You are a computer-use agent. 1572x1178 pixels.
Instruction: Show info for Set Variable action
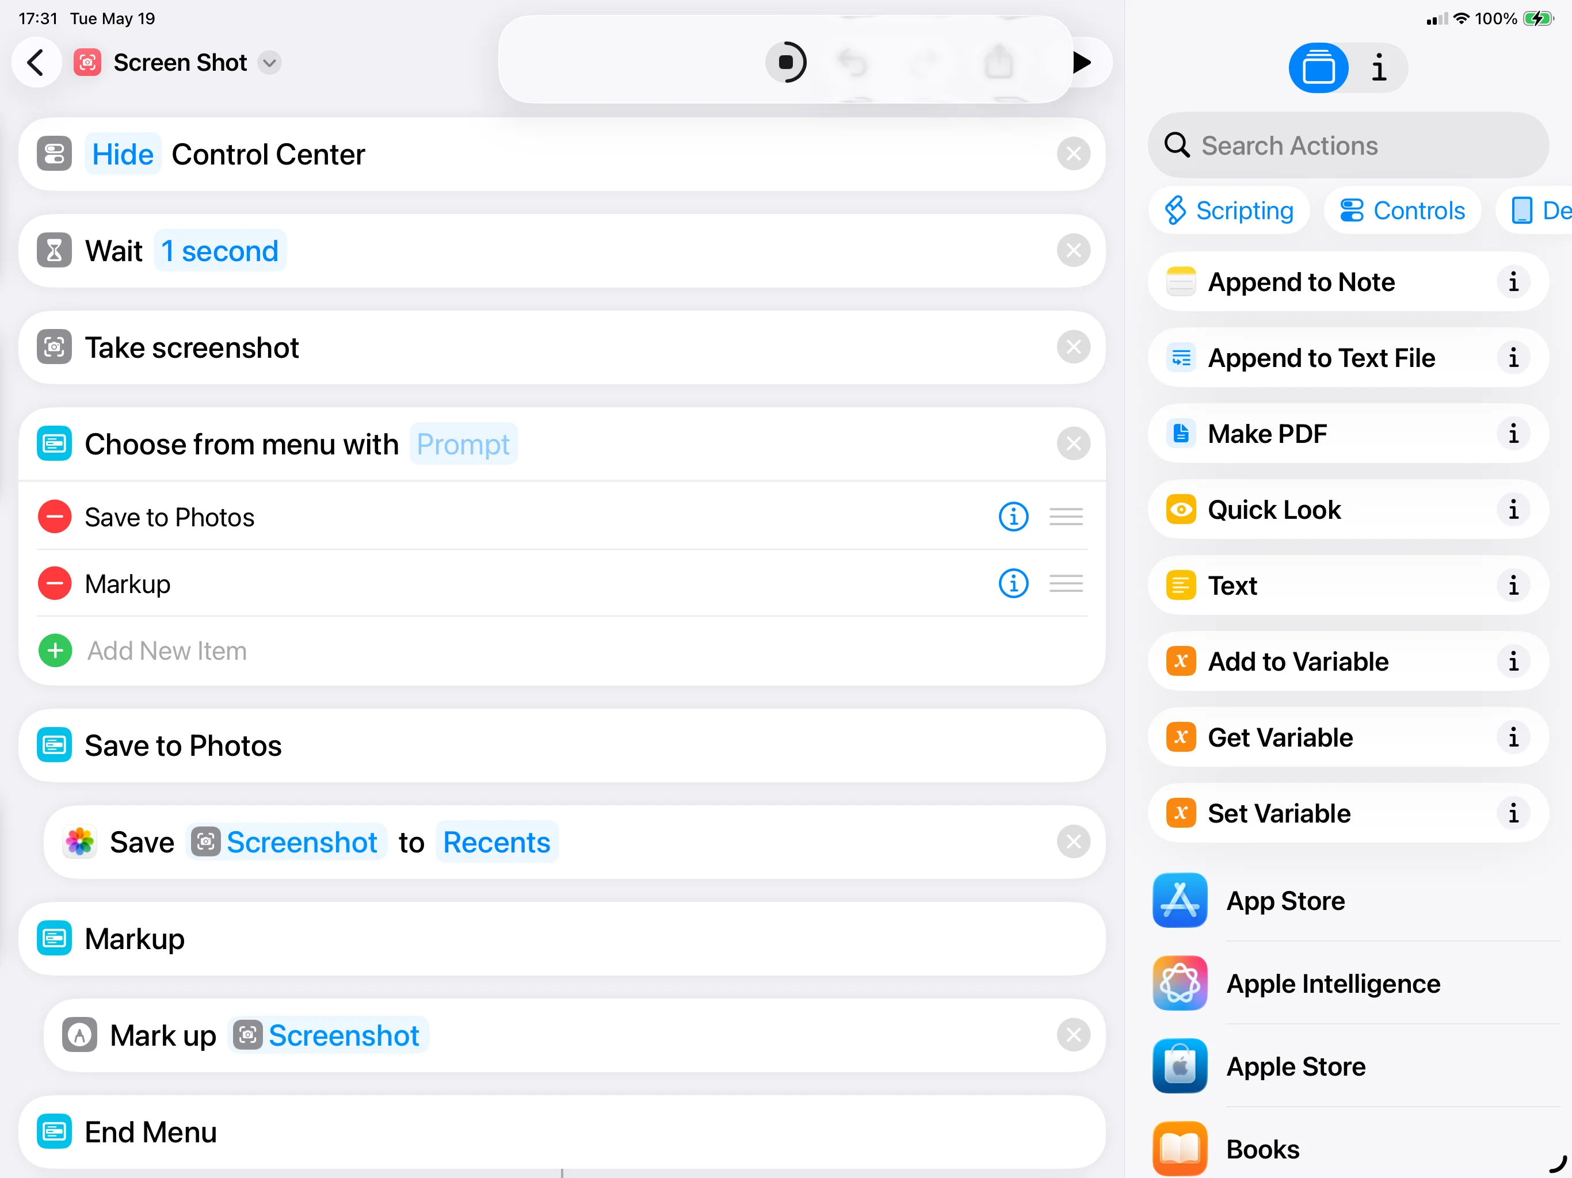tap(1513, 813)
